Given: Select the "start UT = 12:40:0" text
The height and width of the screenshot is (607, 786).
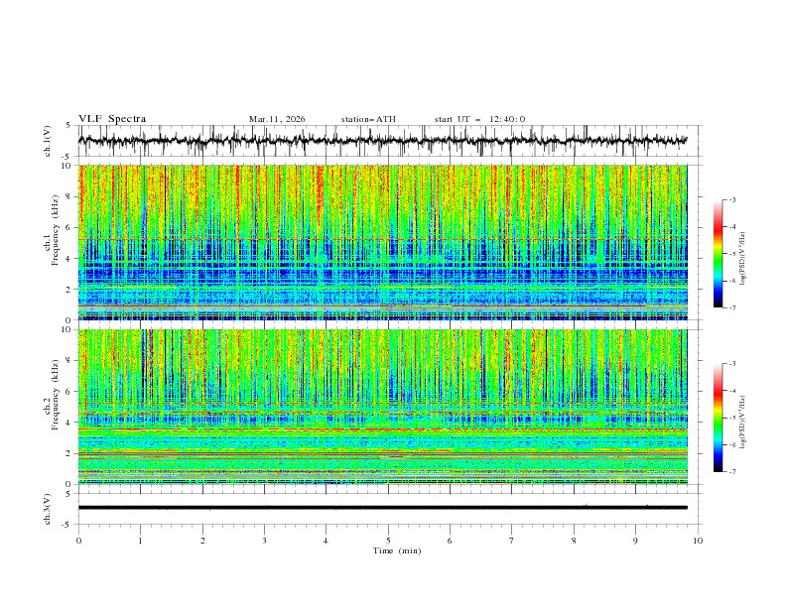Looking at the screenshot, I should pos(479,119).
